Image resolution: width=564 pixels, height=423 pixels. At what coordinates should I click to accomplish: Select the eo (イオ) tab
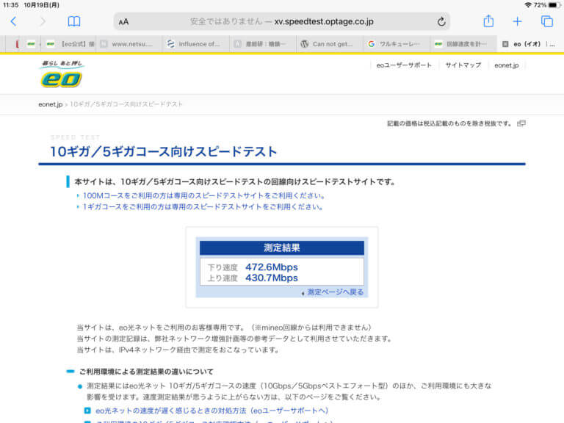530,44
